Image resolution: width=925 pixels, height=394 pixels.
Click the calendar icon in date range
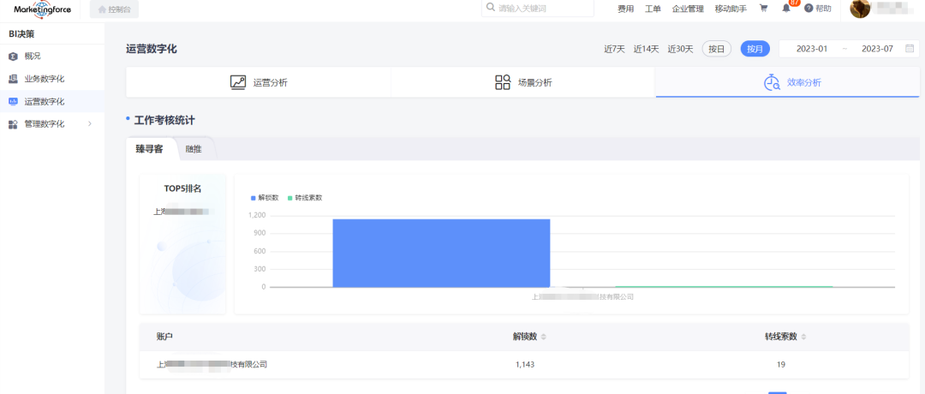pyautogui.click(x=910, y=49)
